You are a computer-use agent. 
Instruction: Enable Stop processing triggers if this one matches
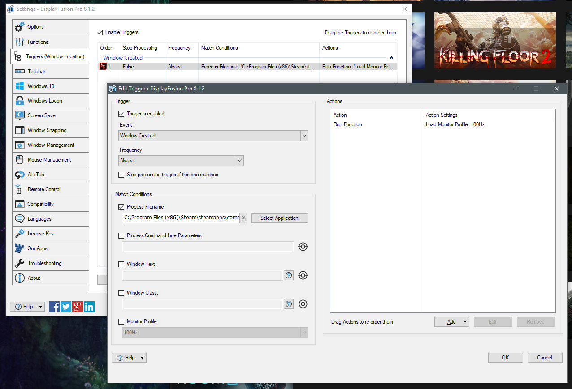121,175
